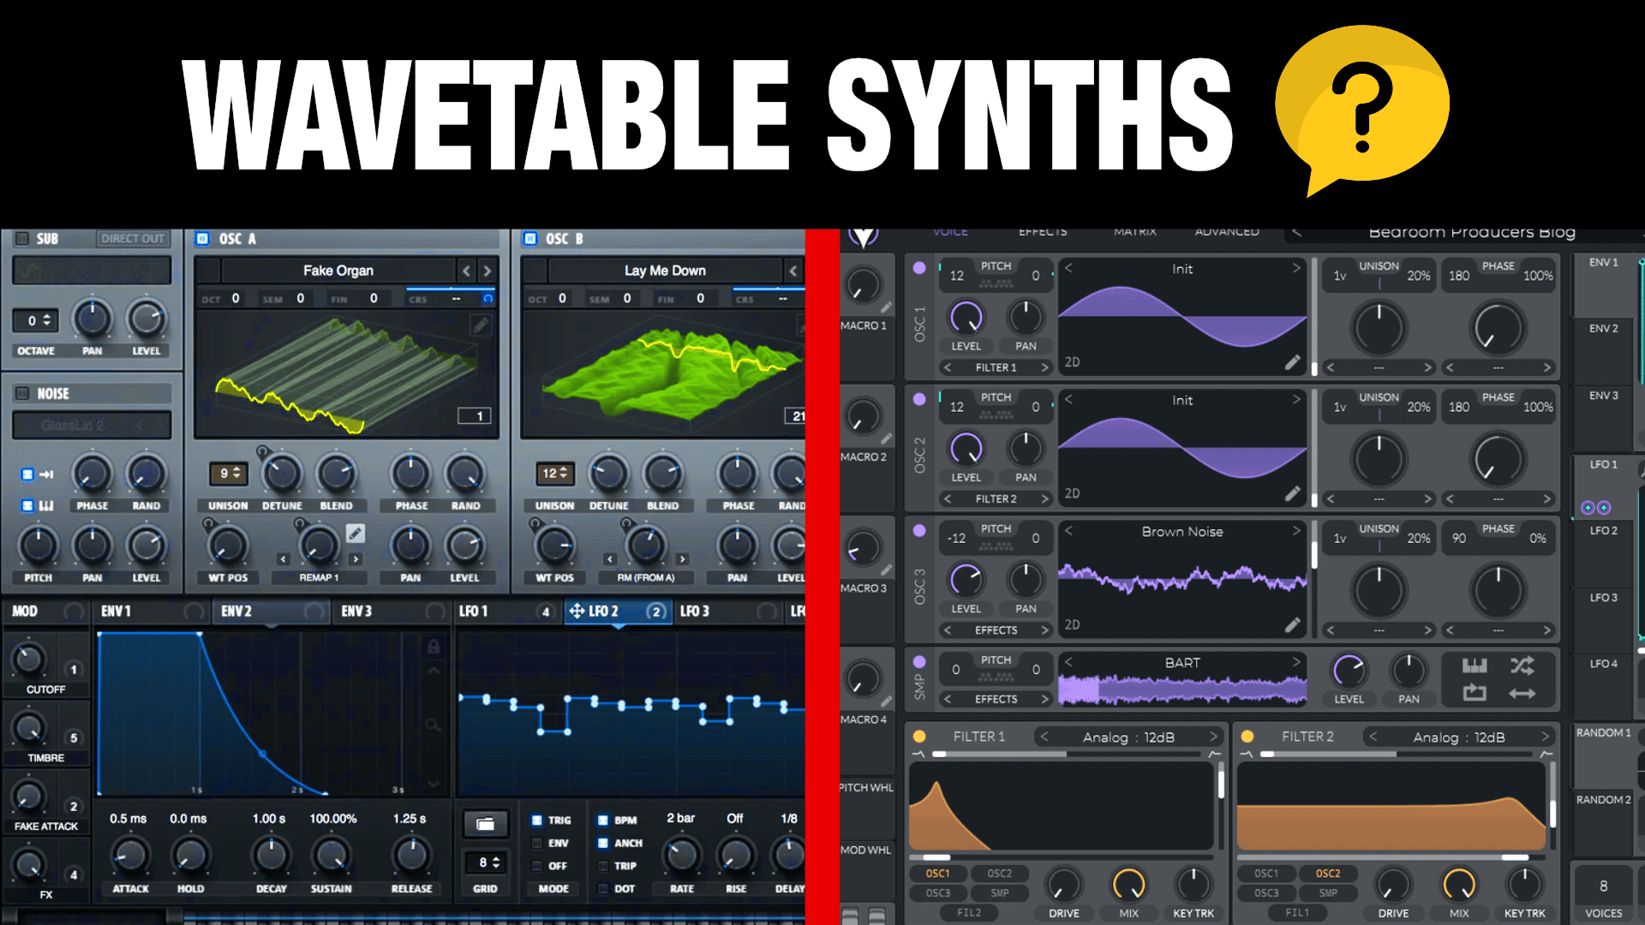The width and height of the screenshot is (1645, 925).
Task: Click the sampler keytrack keyboard icon
Action: (1474, 665)
